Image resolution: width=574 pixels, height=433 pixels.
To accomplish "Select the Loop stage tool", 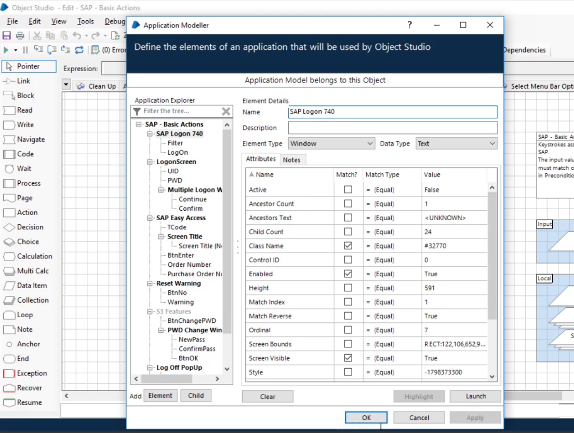I will pyautogui.click(x=18, y=315).
